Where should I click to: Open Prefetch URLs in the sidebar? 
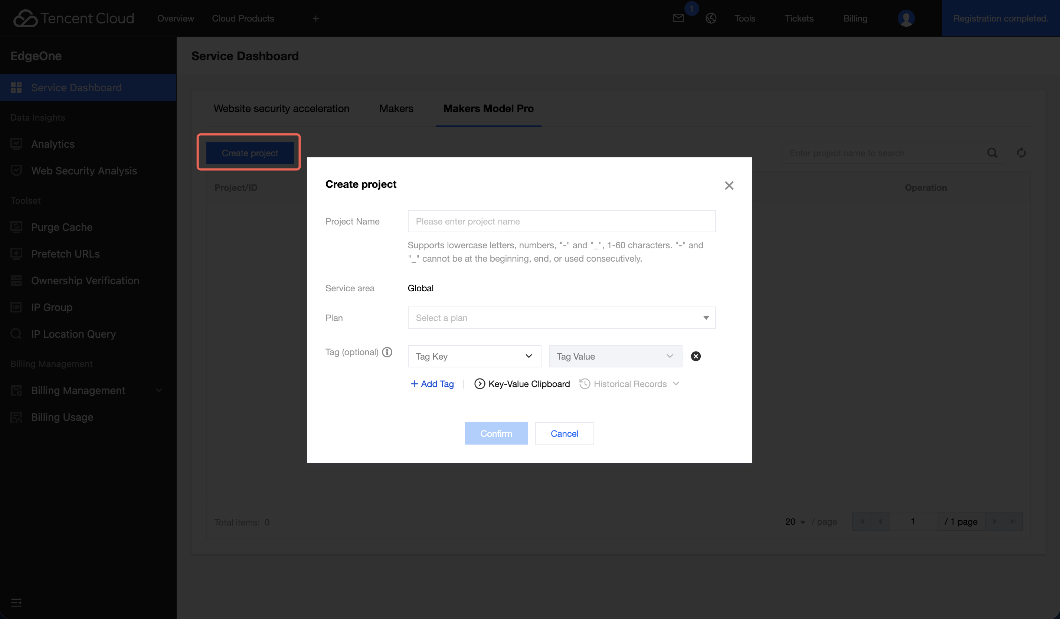[88, 254]
